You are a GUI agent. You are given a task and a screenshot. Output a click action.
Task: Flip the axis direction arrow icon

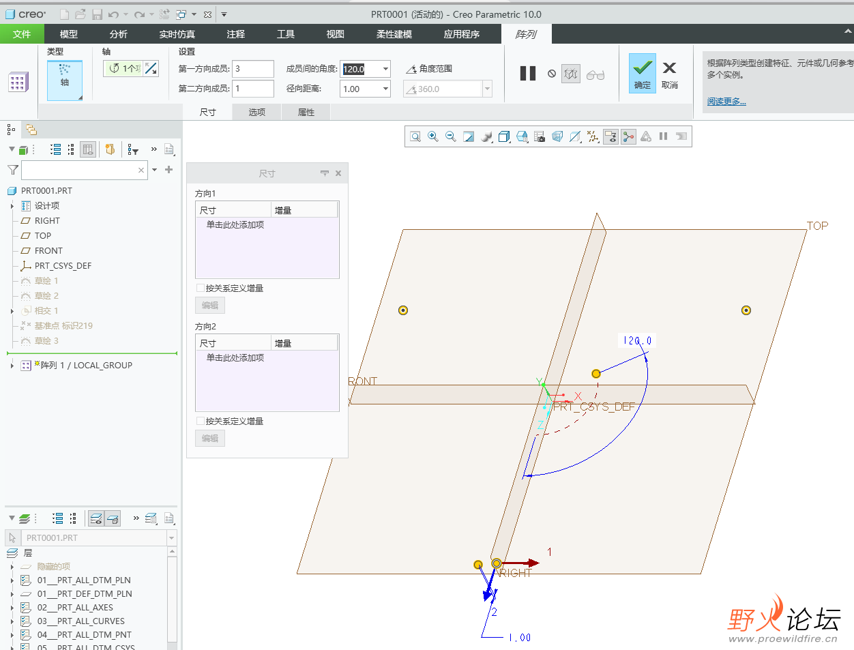tap(151, 68)
